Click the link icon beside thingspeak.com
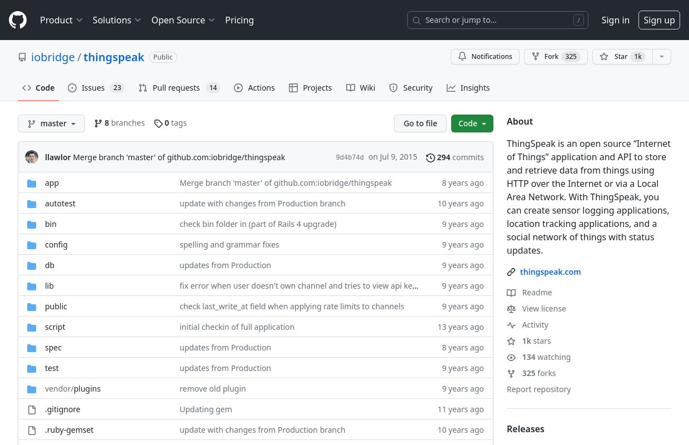689x445 pixels. coord(511,272)
